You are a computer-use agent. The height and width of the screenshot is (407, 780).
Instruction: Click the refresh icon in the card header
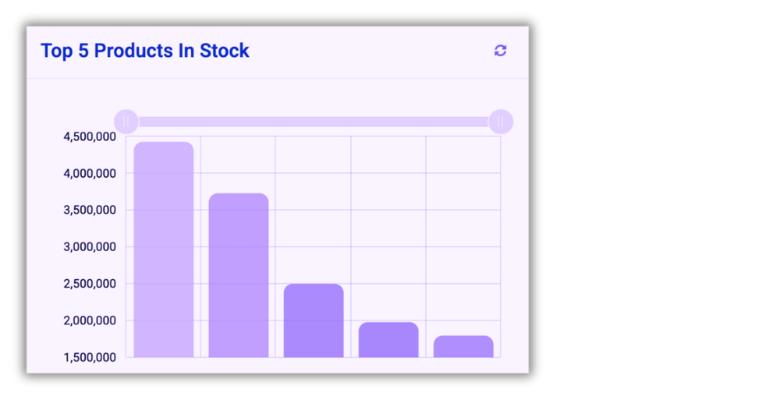click(500, 51)
